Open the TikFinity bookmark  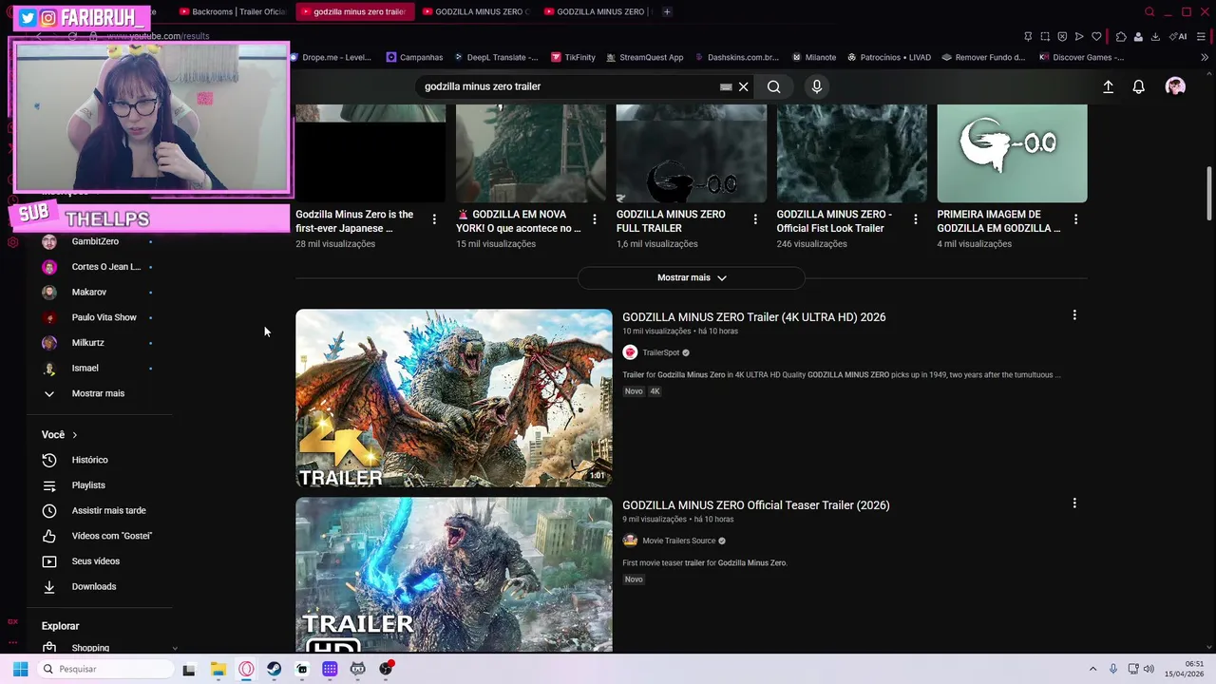573,57
